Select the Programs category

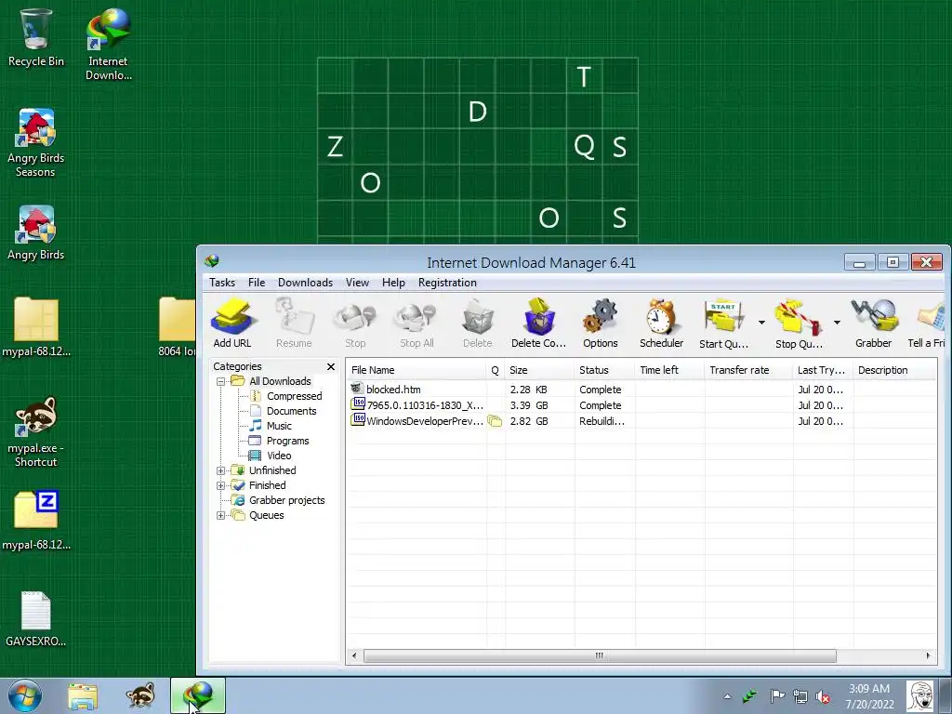coord(281,441)
